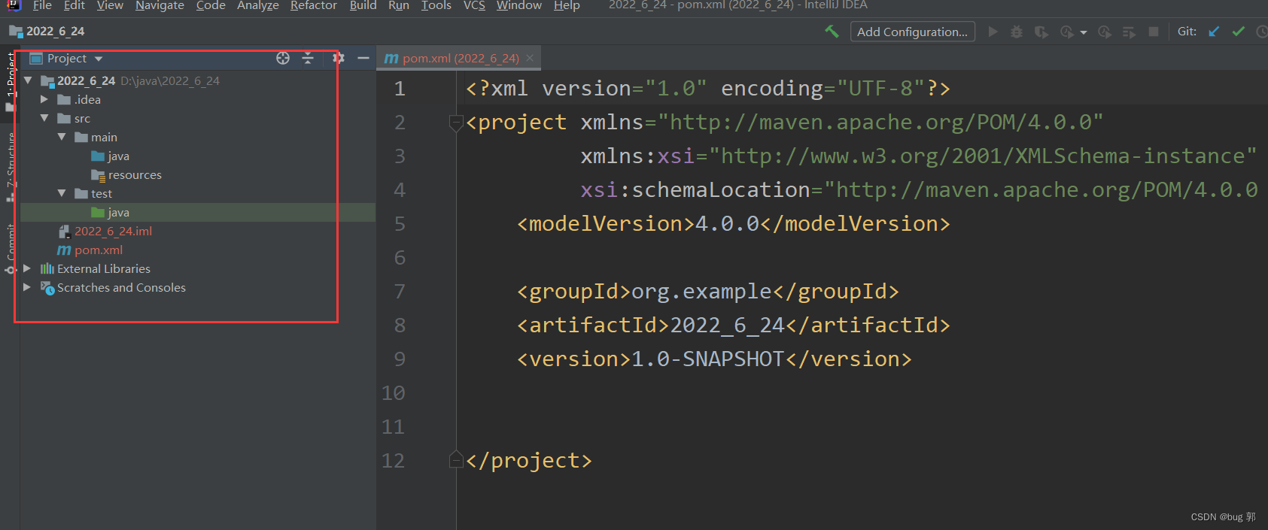Open the Run menu
This screenshot has height=530, width=1268.
[x=399, y=6]
